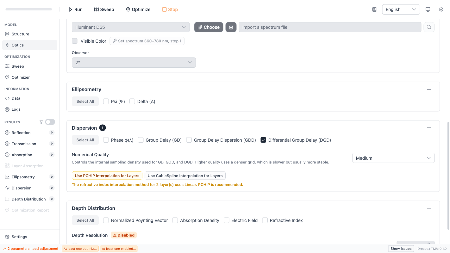Screen dimensions: 450x253
Task: Open the notes document icon near language
Action: point(374,9)
